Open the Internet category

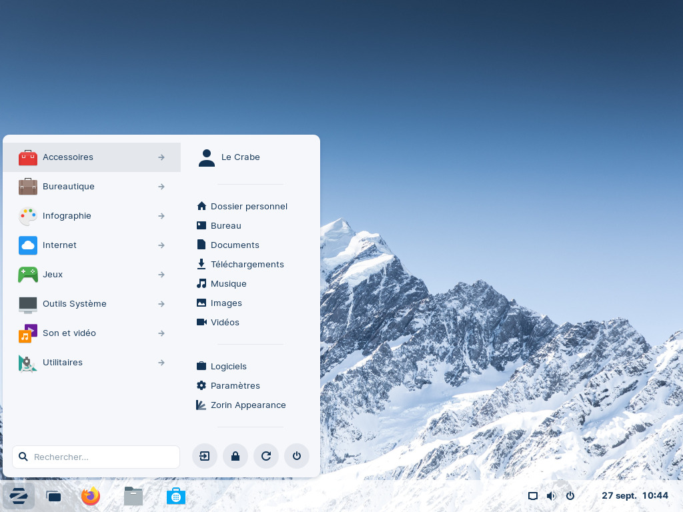pos(92,245)
